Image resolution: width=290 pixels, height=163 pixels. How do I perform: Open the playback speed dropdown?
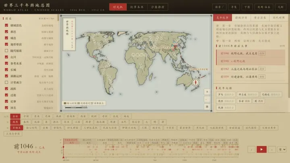point(282,149)
